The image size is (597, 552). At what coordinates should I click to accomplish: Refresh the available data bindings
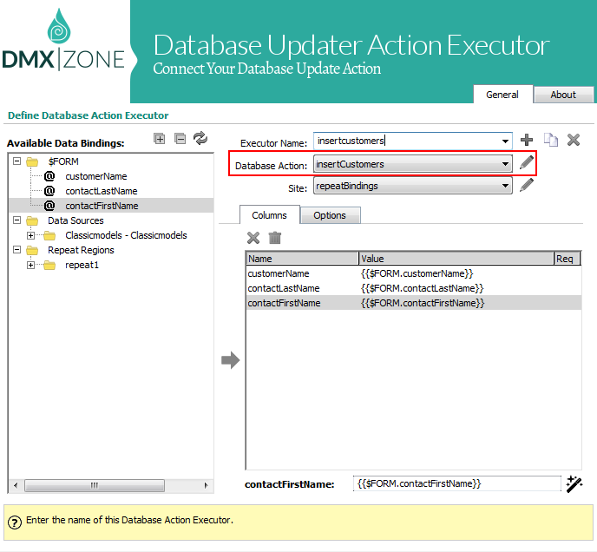[200, 138]
